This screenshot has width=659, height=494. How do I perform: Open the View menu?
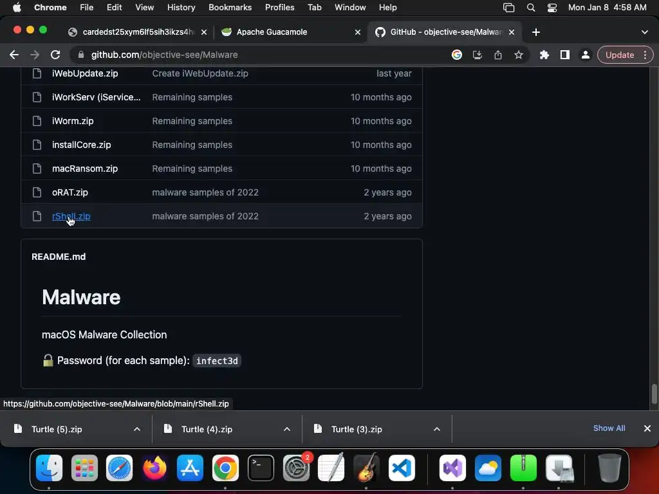coord(144,8)
